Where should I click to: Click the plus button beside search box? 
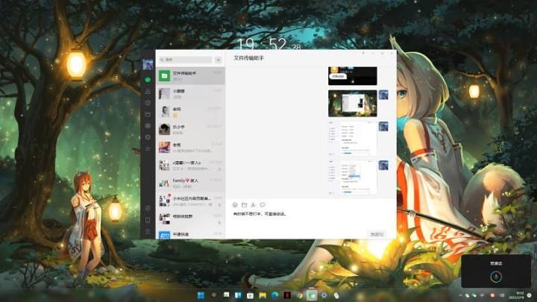pos(218,59)
